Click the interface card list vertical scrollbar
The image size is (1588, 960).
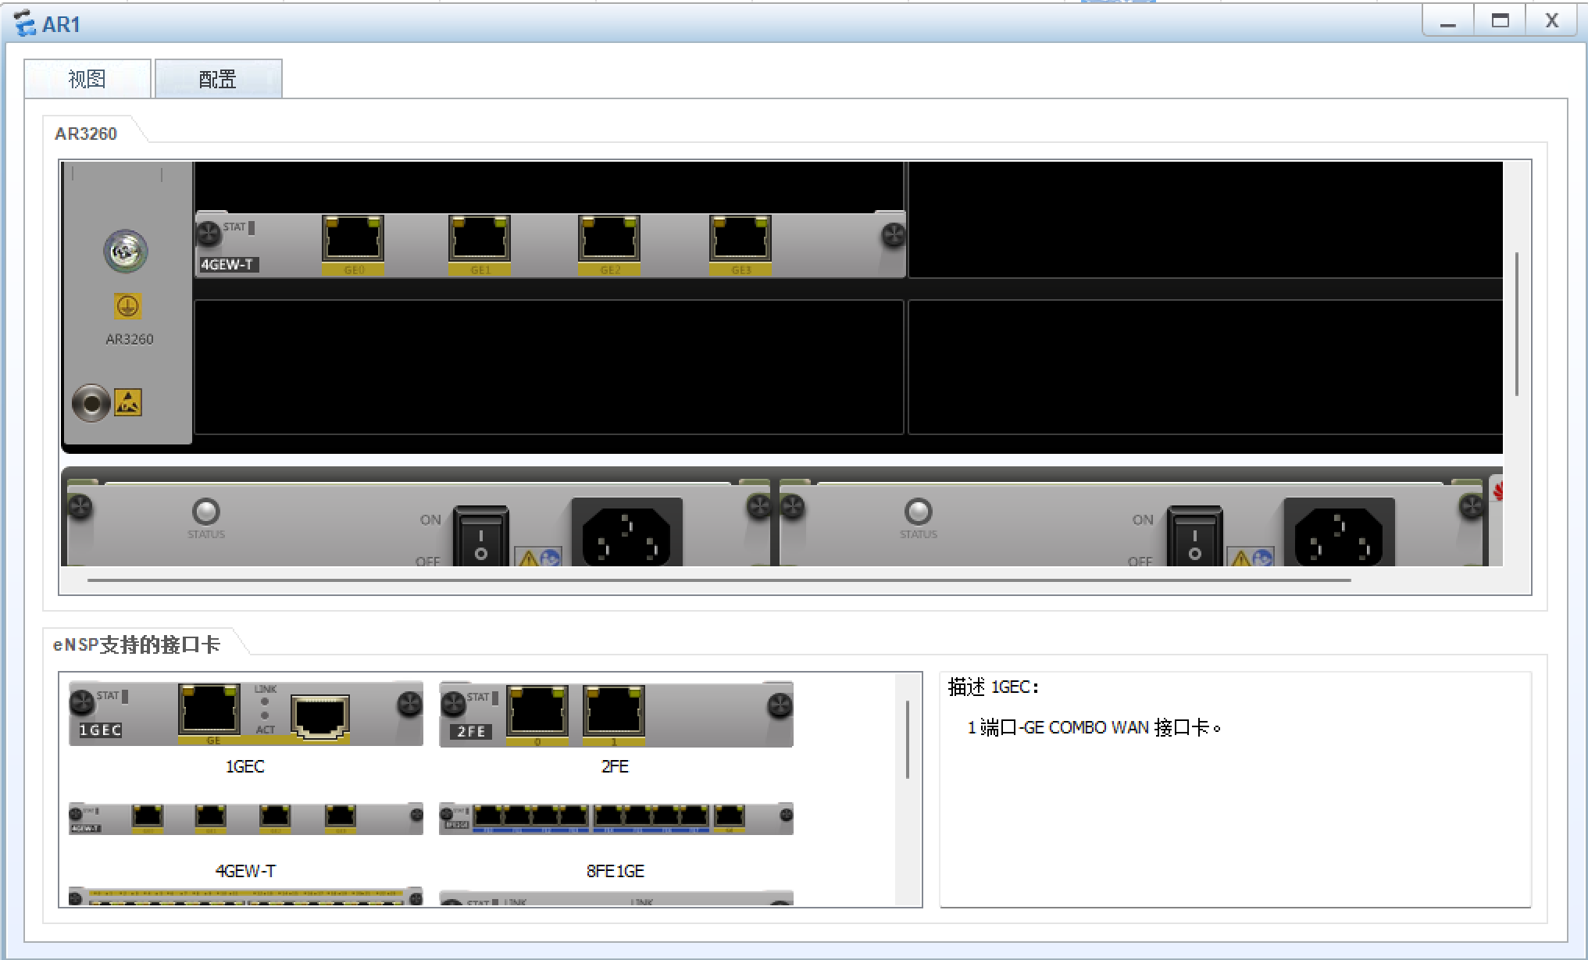(907, 739)
